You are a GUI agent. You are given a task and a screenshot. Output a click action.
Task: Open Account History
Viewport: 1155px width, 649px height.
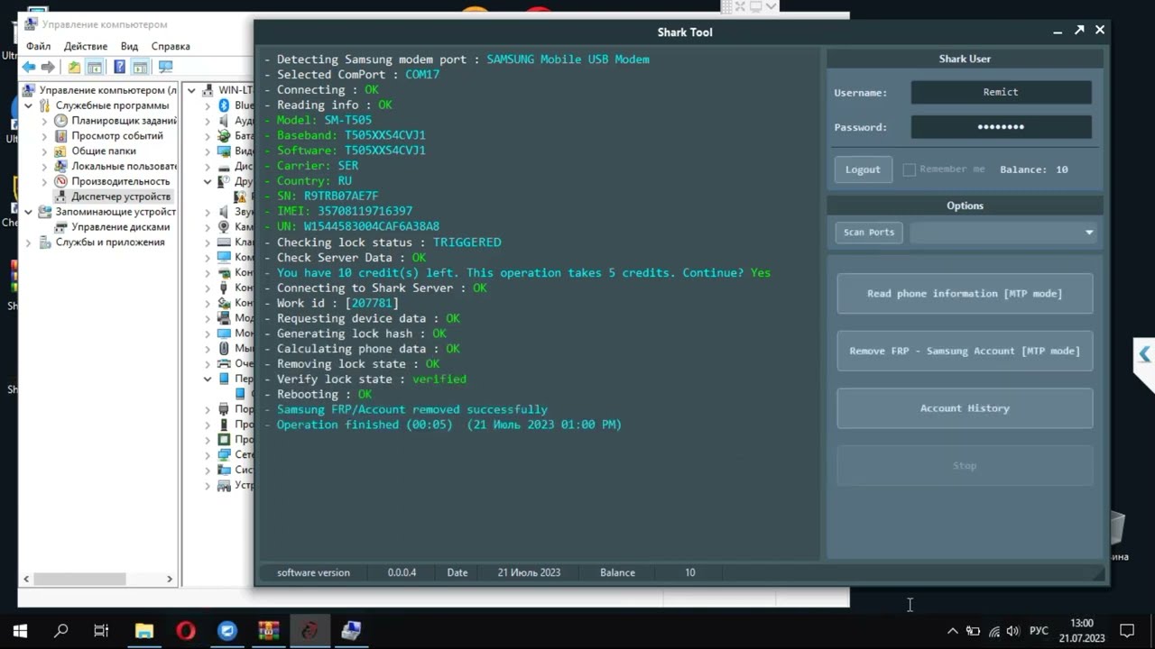point(965,408)
